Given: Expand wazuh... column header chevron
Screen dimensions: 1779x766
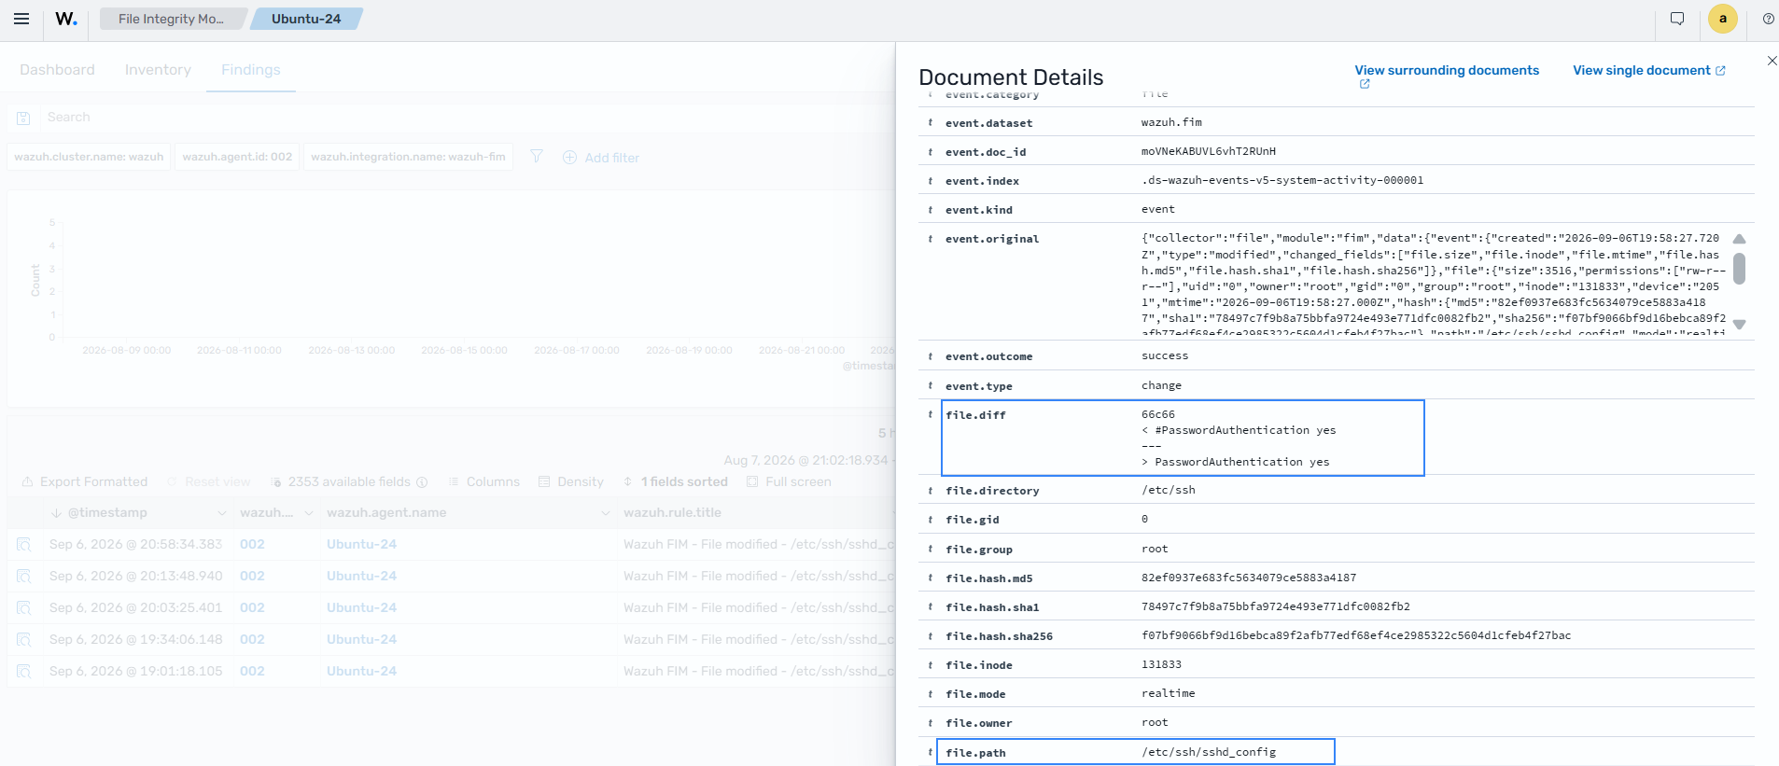Looking at the screenshot, I should pos(309,513).
